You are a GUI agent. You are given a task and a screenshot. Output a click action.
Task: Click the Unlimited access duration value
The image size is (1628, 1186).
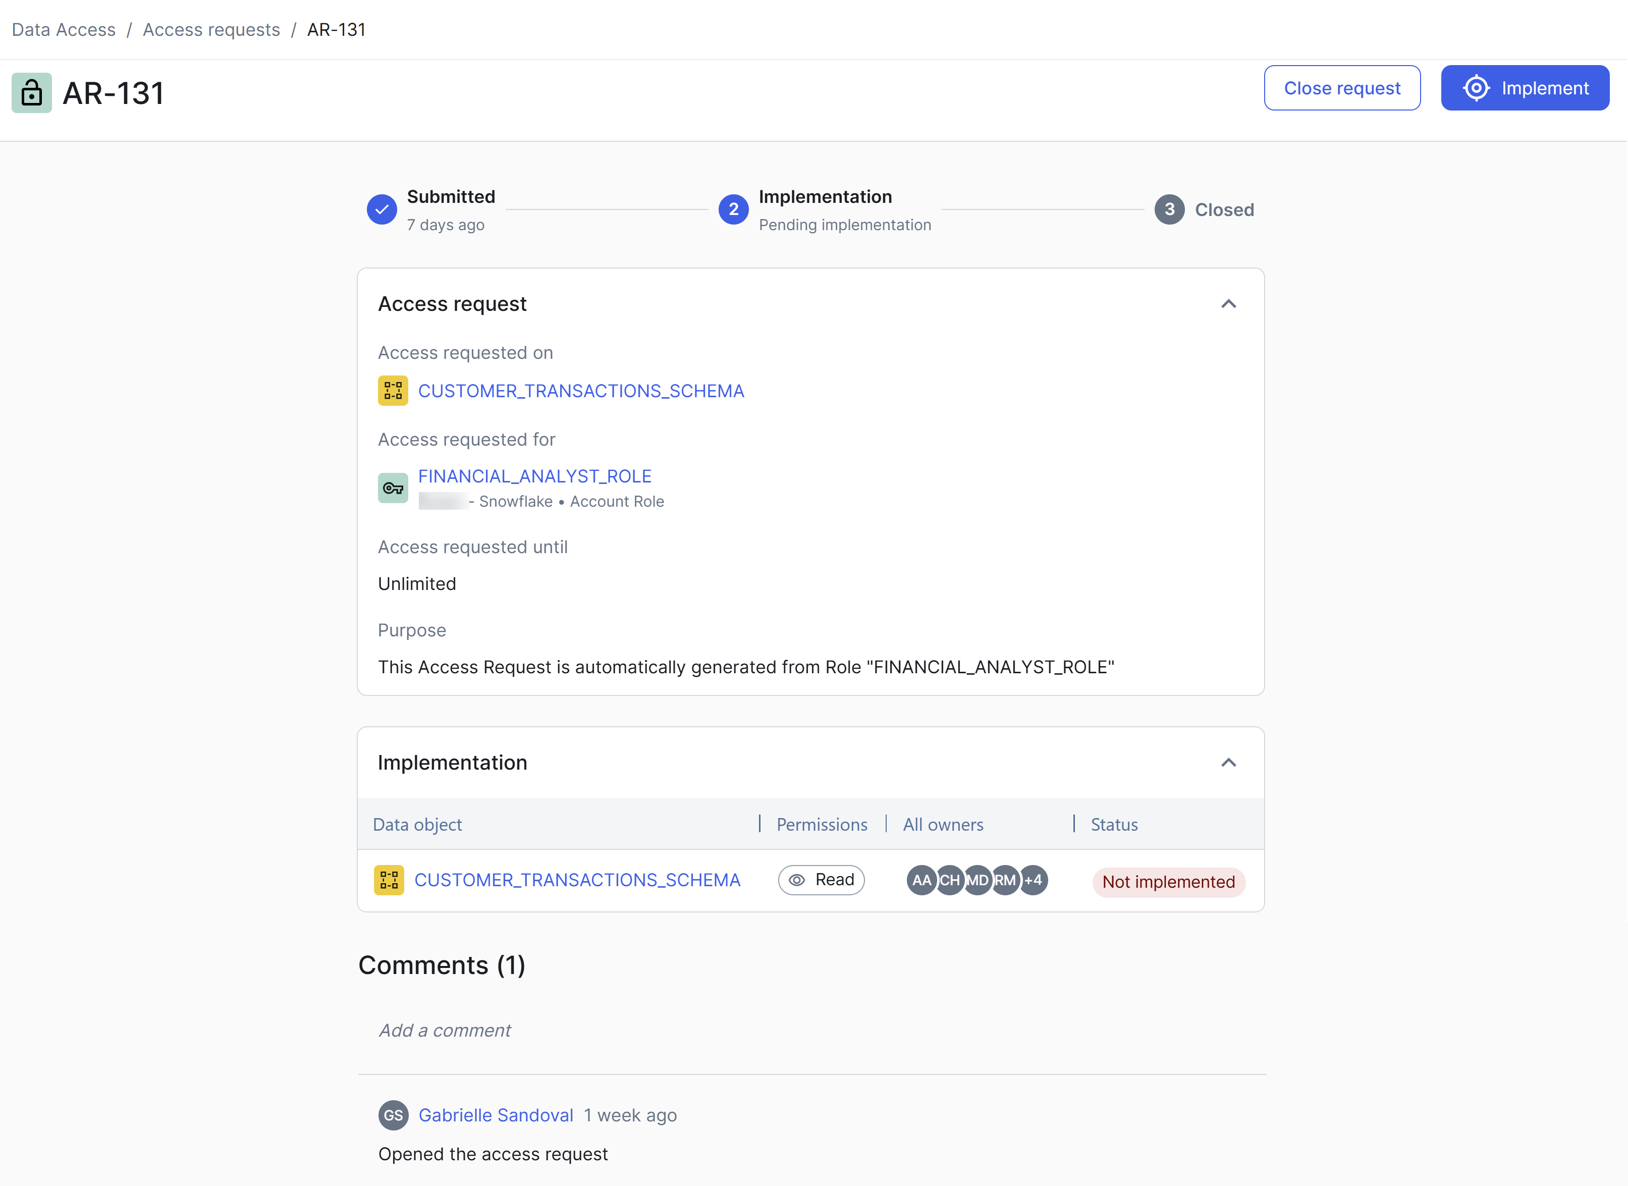coord(417,584)
